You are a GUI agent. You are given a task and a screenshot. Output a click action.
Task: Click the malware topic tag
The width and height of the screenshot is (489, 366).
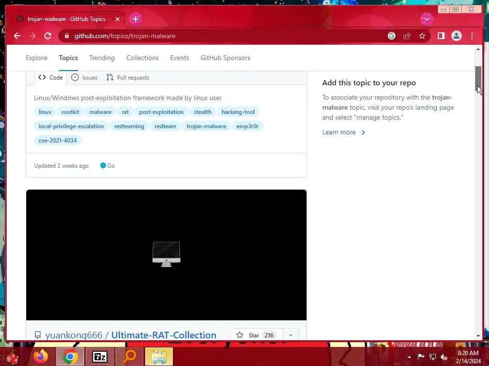(x=100, y=112)
